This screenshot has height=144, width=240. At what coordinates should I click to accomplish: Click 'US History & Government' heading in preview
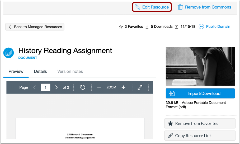point(80,135)
